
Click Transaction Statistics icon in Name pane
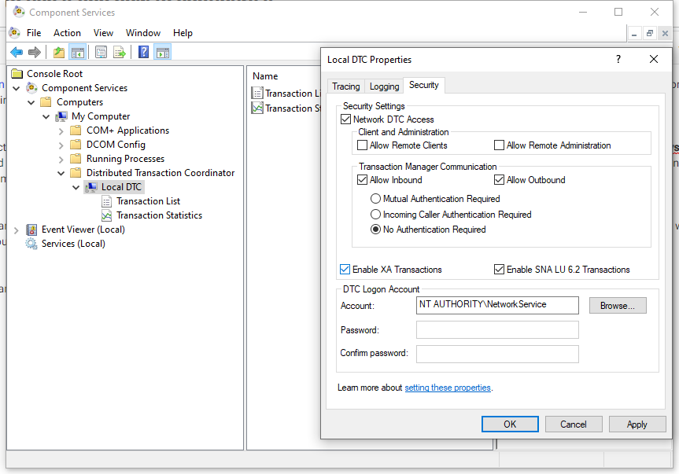tap(257, 108)
